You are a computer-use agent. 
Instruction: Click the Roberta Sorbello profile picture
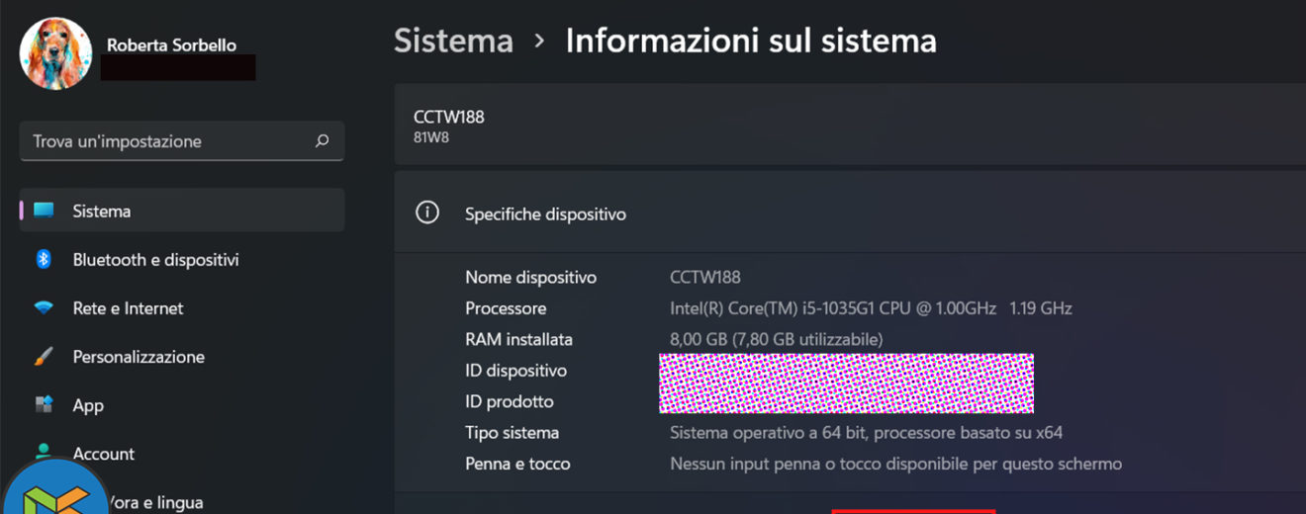[55, 53]
